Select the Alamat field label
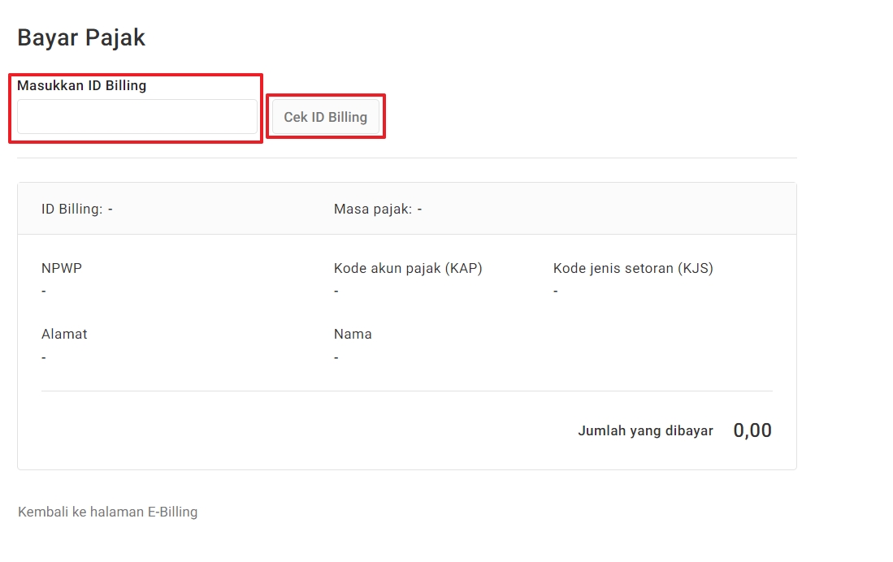The image size is (893, 562). coord(64,334)
